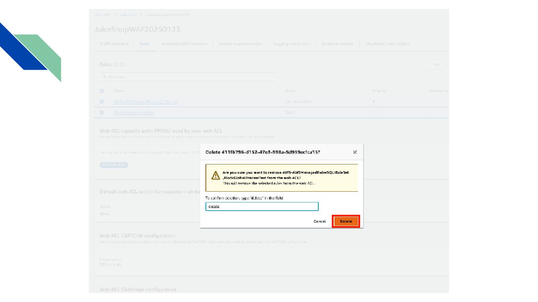Click the Edit button in Rules panel
Viewport: 538px width, 302px height.
click(x=436, y=65)
